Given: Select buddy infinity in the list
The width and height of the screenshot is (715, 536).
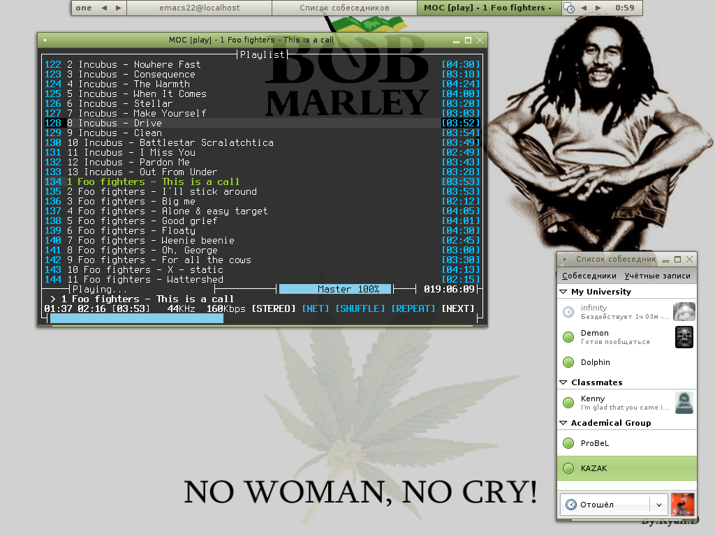Looking at the screenshot, I should pos(627,312).
